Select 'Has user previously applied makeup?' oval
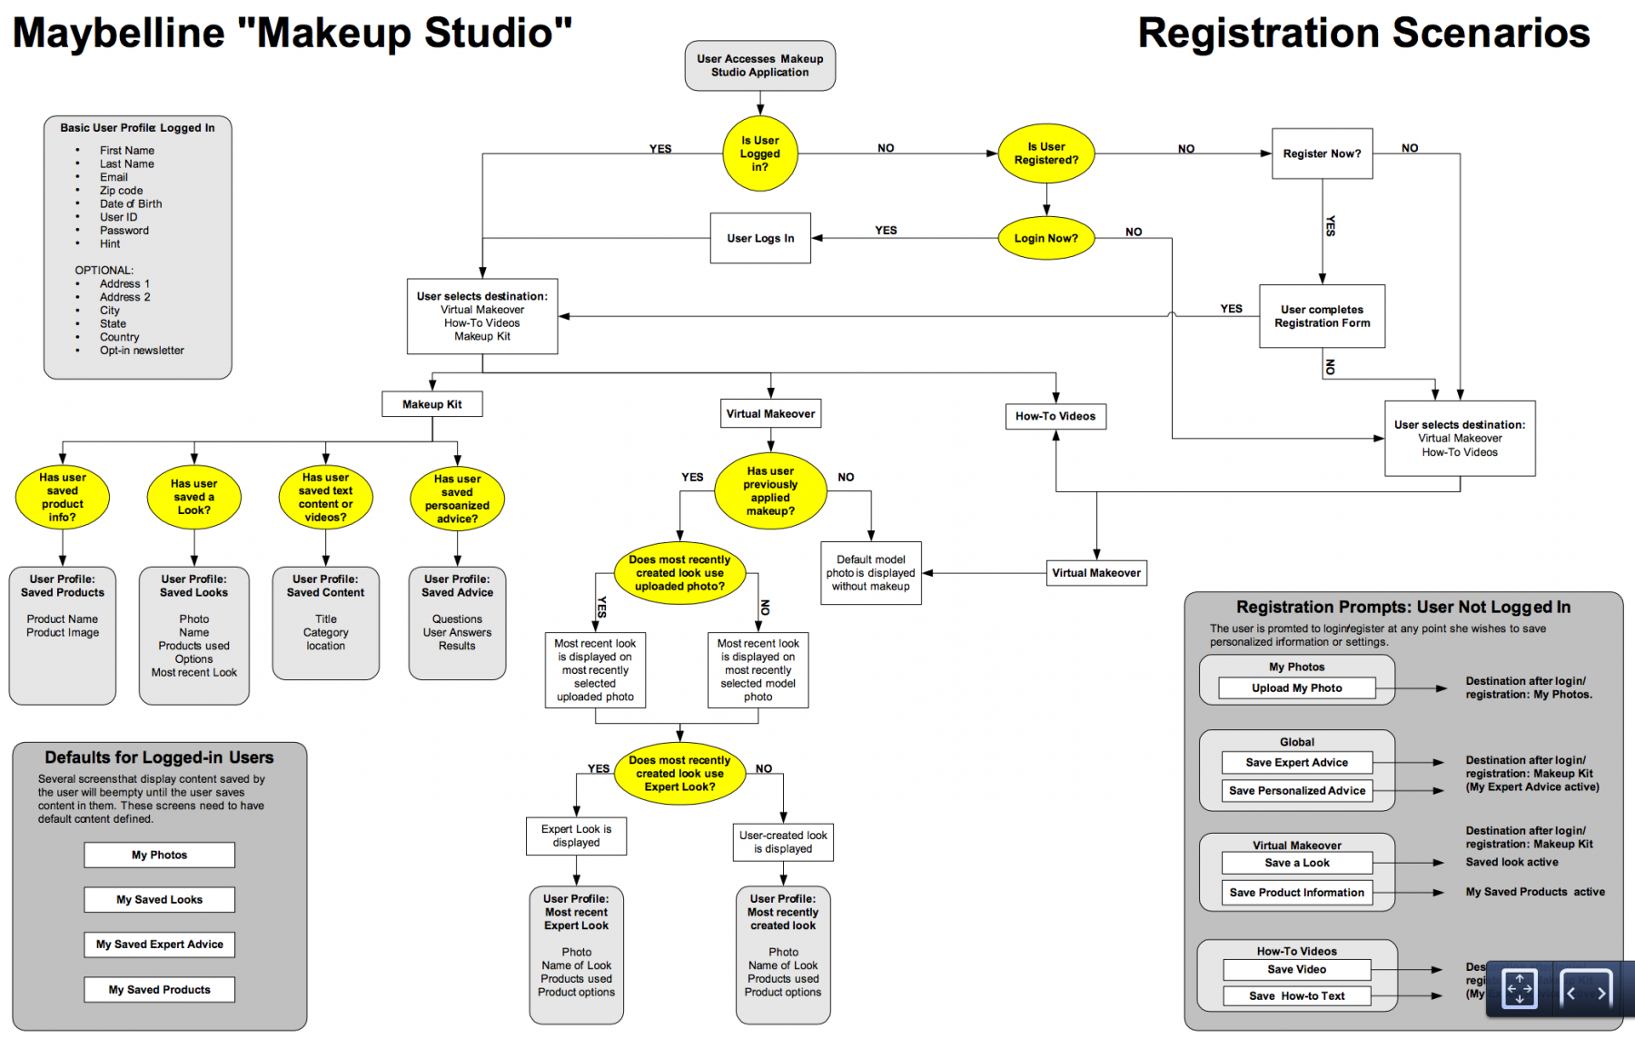The image size is (1635, 1039). coord(770,491)
